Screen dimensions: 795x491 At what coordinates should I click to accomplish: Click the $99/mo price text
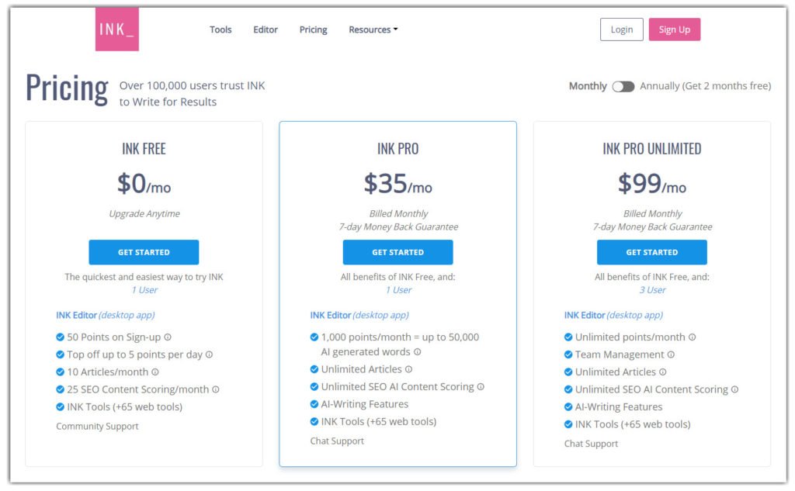point(652,183)
